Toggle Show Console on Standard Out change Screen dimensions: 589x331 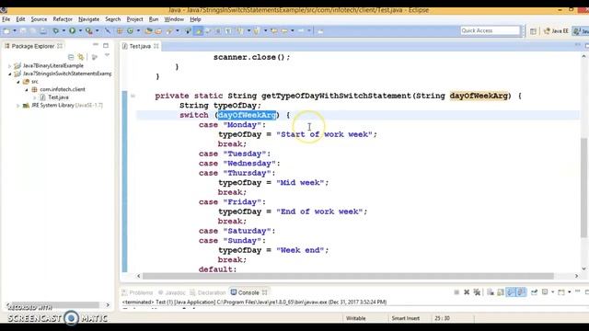(x=511, y=292)
